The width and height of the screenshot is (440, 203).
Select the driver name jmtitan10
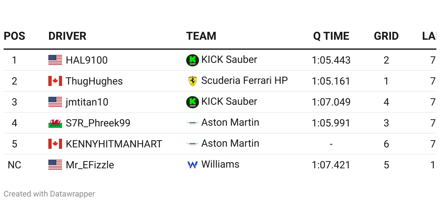87,102
